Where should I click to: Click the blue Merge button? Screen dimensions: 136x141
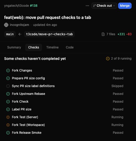pos(125,6)
